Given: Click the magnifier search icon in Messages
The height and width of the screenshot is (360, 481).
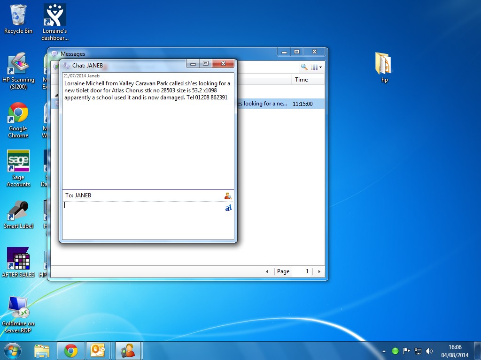Looking at the screenshot, I should 304,67.
